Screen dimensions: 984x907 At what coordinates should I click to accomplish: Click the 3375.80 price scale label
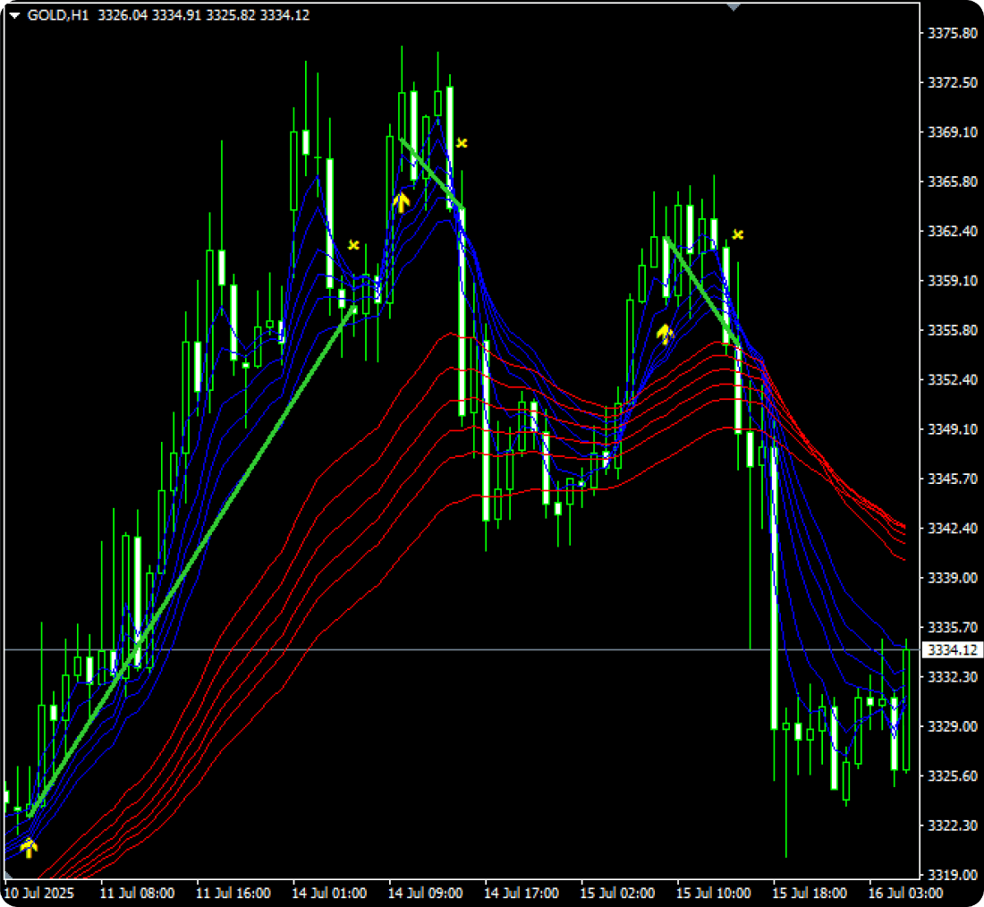click(x=952, y=33)
